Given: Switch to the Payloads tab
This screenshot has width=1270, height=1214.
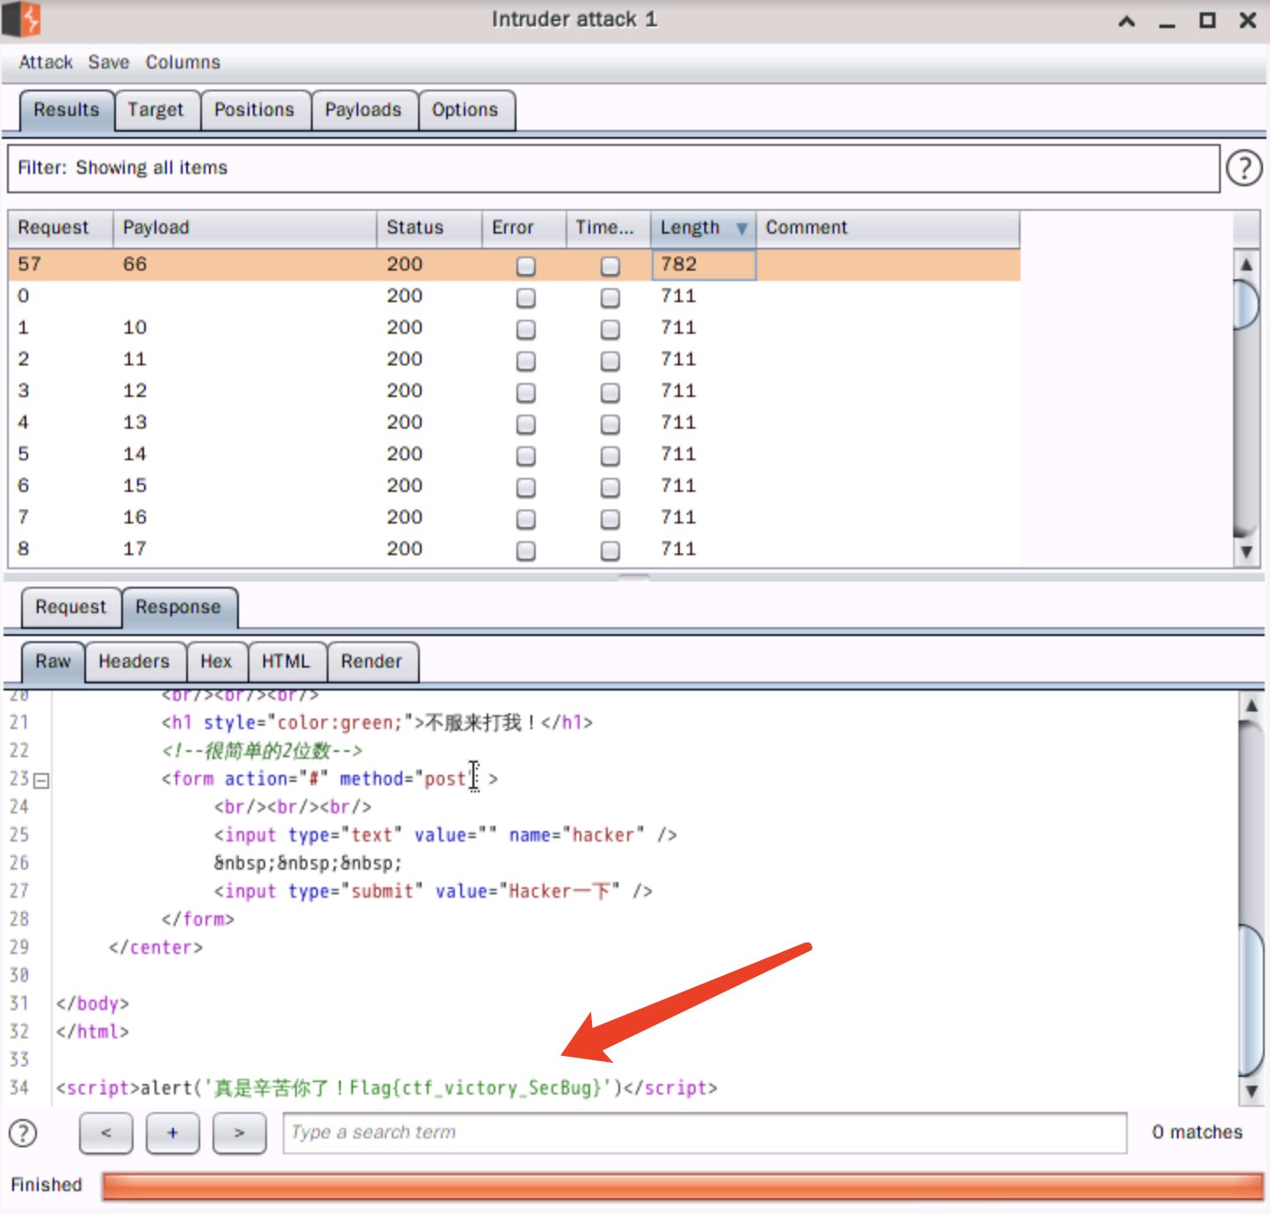Looking at the screenshot, I should [363, 110].
